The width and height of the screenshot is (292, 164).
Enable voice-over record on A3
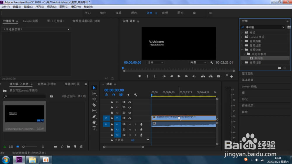coord(141,135)
